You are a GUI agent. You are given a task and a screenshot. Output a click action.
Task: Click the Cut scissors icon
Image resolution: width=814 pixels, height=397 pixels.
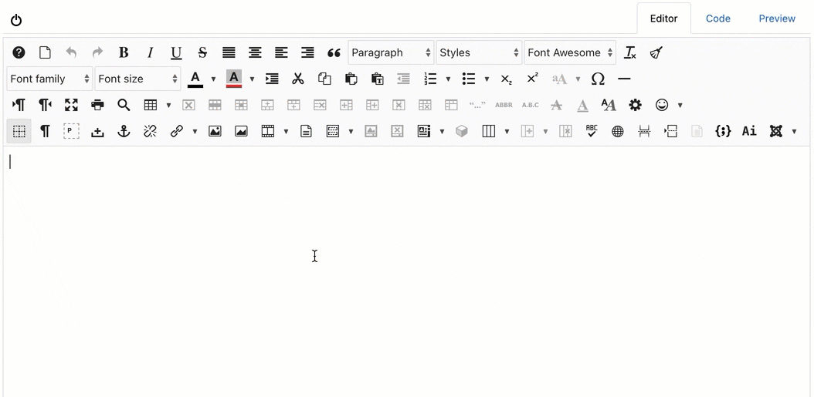(297, 79)
